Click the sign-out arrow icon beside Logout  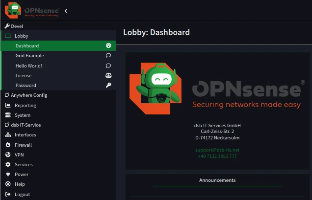click(x=8, y=194)
